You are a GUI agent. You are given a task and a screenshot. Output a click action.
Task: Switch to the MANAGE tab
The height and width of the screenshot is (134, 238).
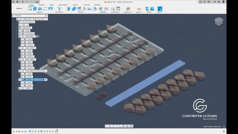tap(97, 5)
